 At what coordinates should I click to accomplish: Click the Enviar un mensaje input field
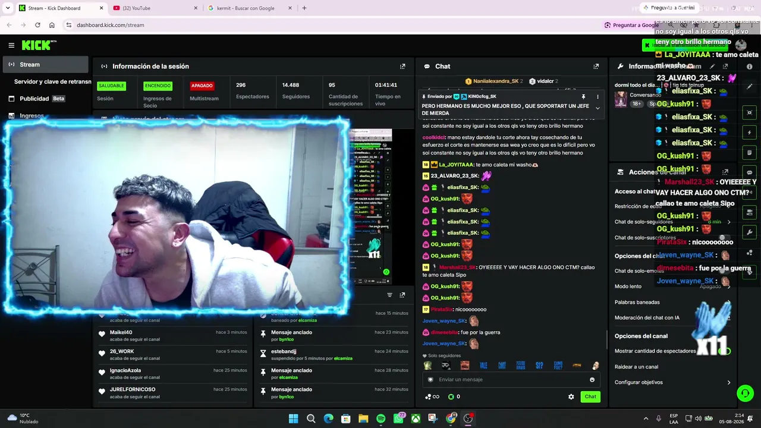click(511, 380)
